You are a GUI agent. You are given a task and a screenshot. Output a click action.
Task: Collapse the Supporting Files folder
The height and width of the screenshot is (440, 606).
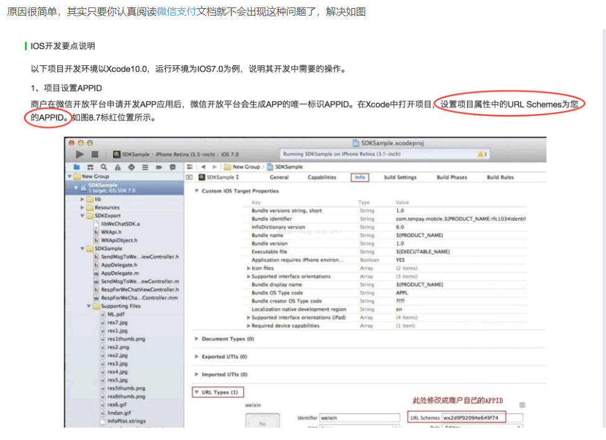click(88, 306)
